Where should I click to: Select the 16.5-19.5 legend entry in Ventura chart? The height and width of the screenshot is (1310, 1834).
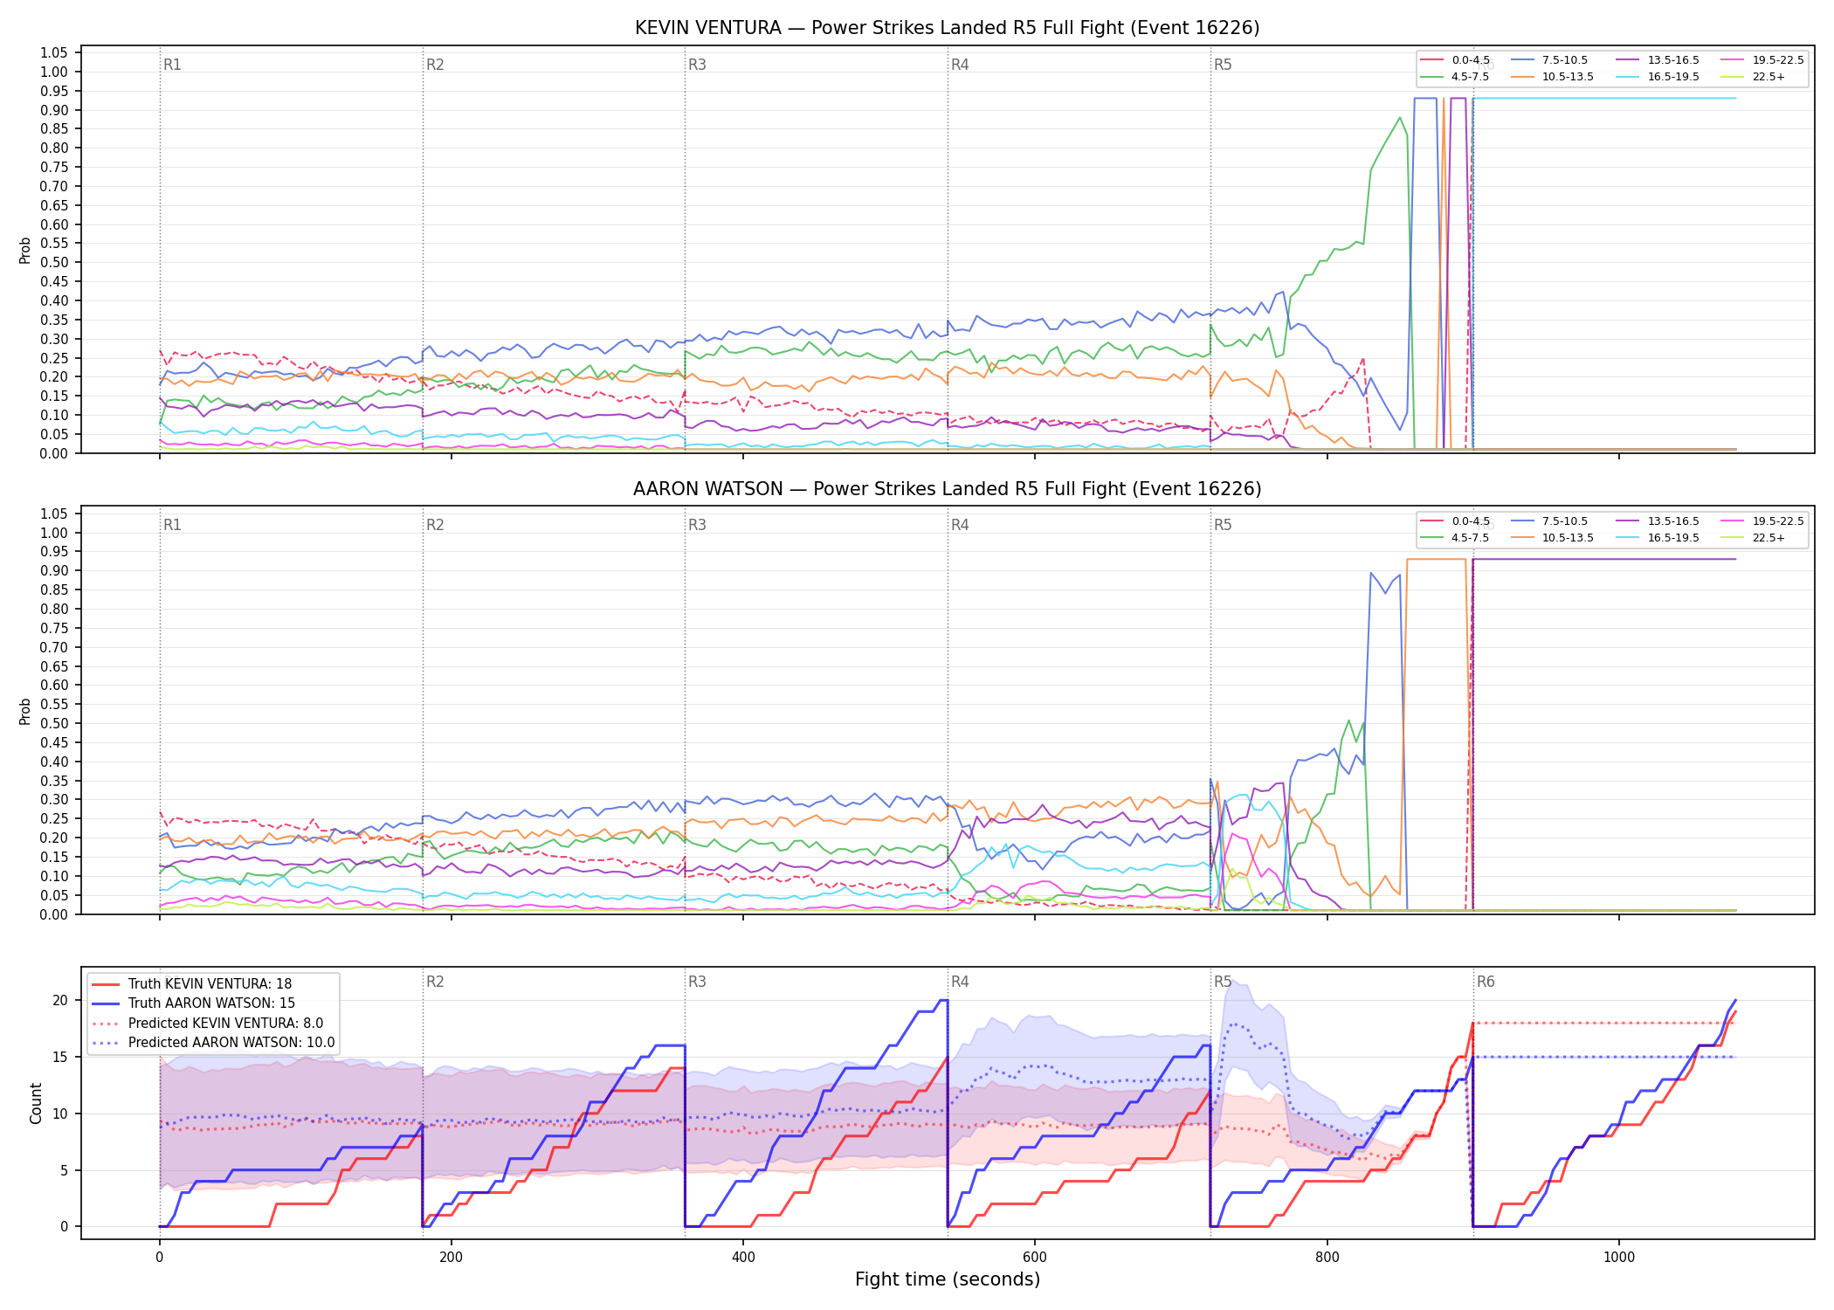[x=1658, y=77]
